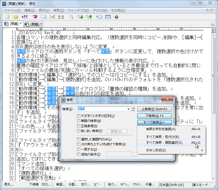Check 次の秀丸エディタも続けて検索 option
Image resolution: width=218 pixels, height=190 pixels.
tap(78, 144)
